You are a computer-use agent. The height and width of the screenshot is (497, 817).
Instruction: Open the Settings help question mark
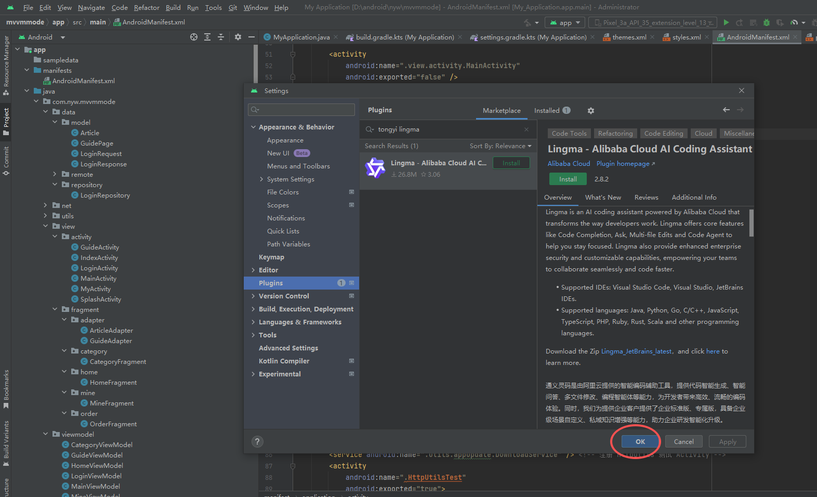tap(257, 441)
